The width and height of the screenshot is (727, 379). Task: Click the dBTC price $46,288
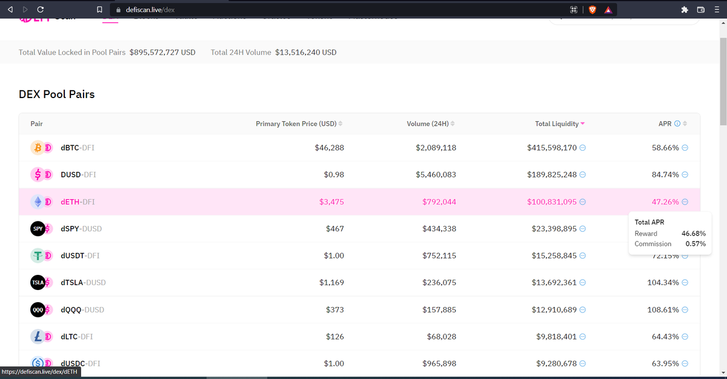(330, 148)
